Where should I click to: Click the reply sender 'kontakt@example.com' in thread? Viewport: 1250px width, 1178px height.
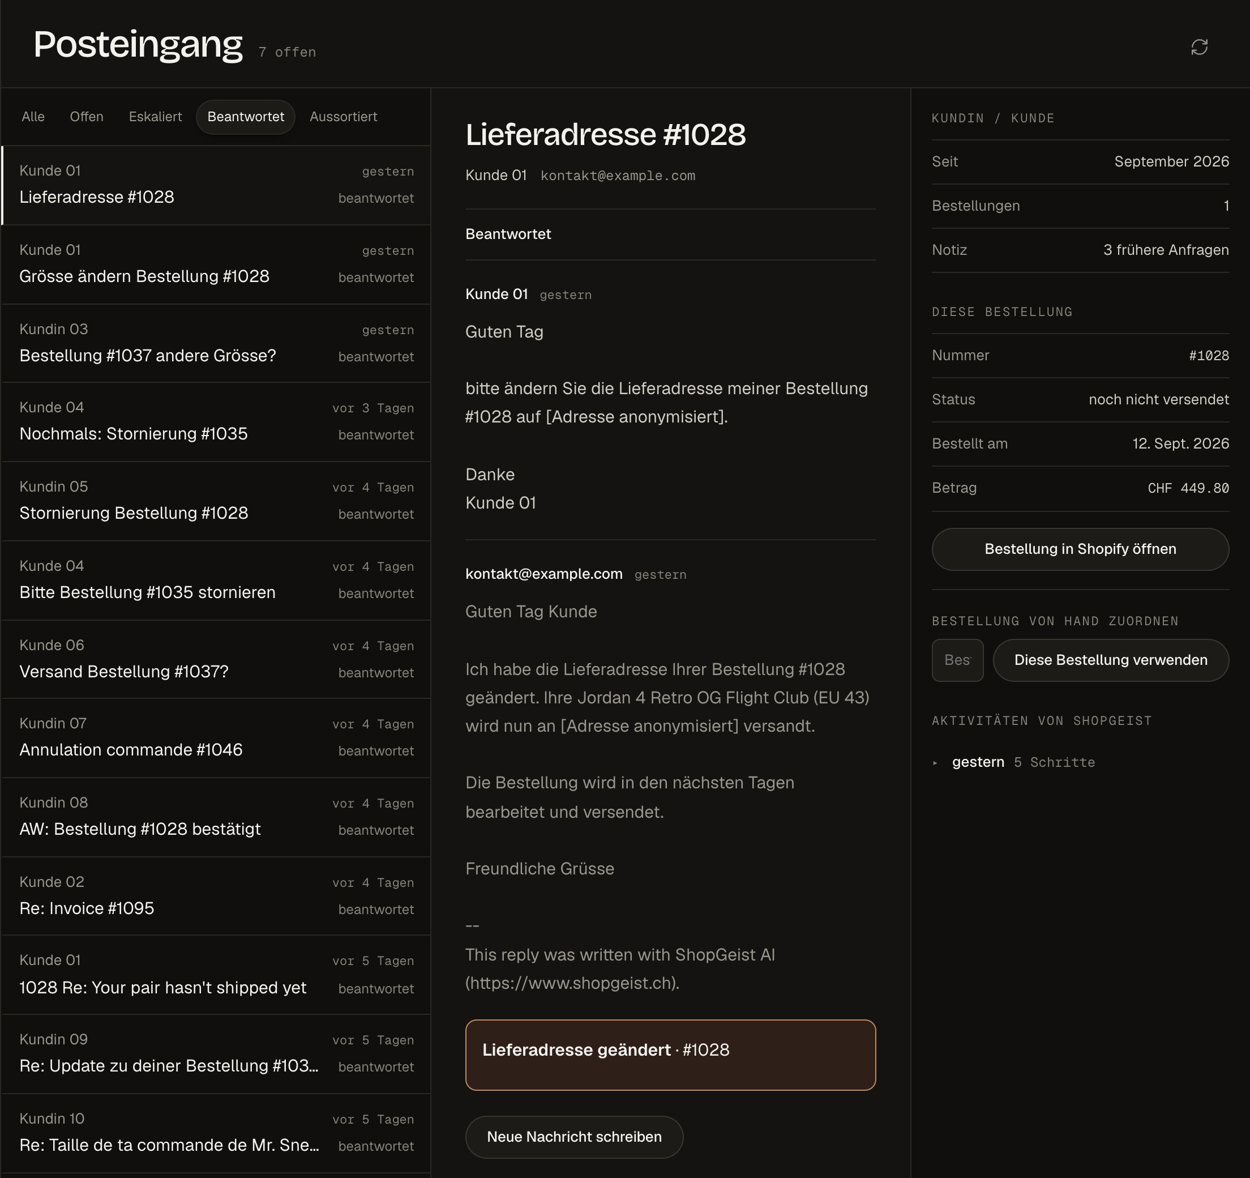click(x=544, y=574)
